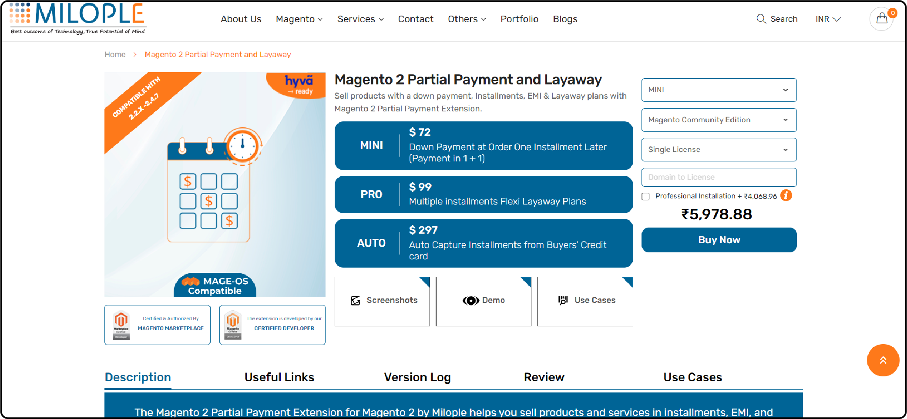Enable the Professional Installation checkbox
The width and height of the screenshot is (907, 419).
tap(646, 196)
